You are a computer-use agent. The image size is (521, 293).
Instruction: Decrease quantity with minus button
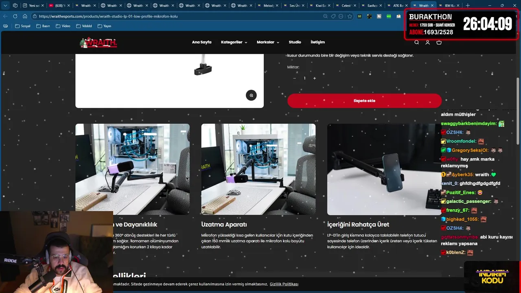click(x=294, y=78)
